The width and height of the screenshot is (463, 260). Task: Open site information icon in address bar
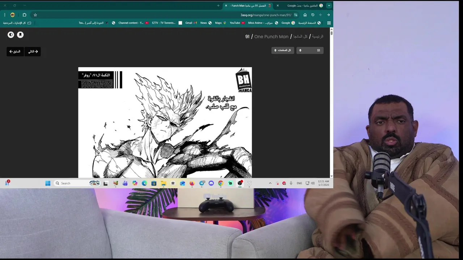point(296,15)
